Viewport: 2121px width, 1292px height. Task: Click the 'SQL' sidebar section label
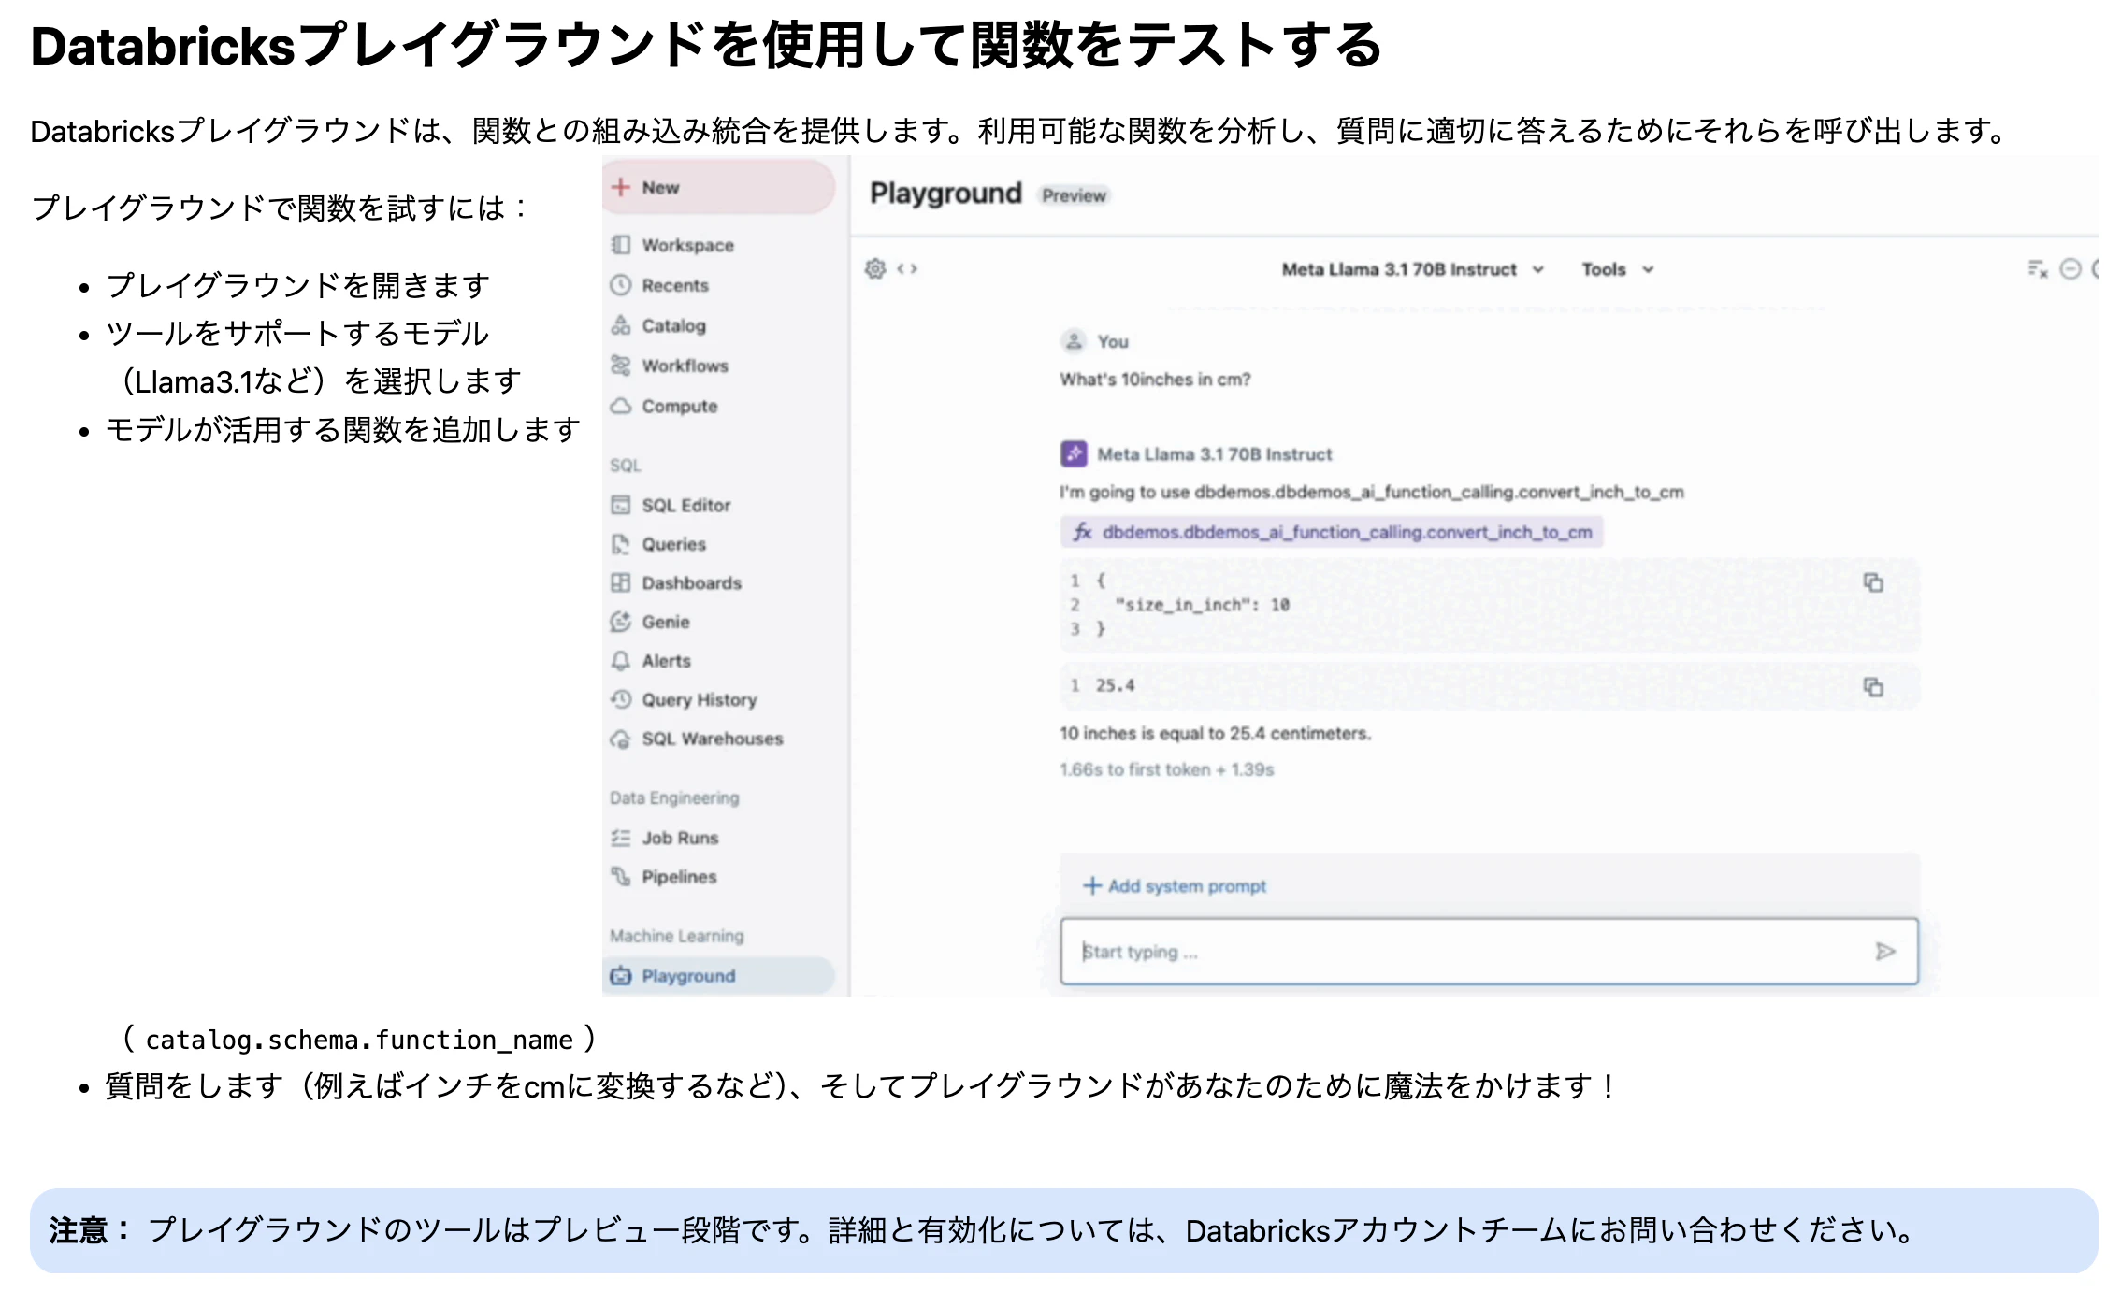tap(625, 466)
